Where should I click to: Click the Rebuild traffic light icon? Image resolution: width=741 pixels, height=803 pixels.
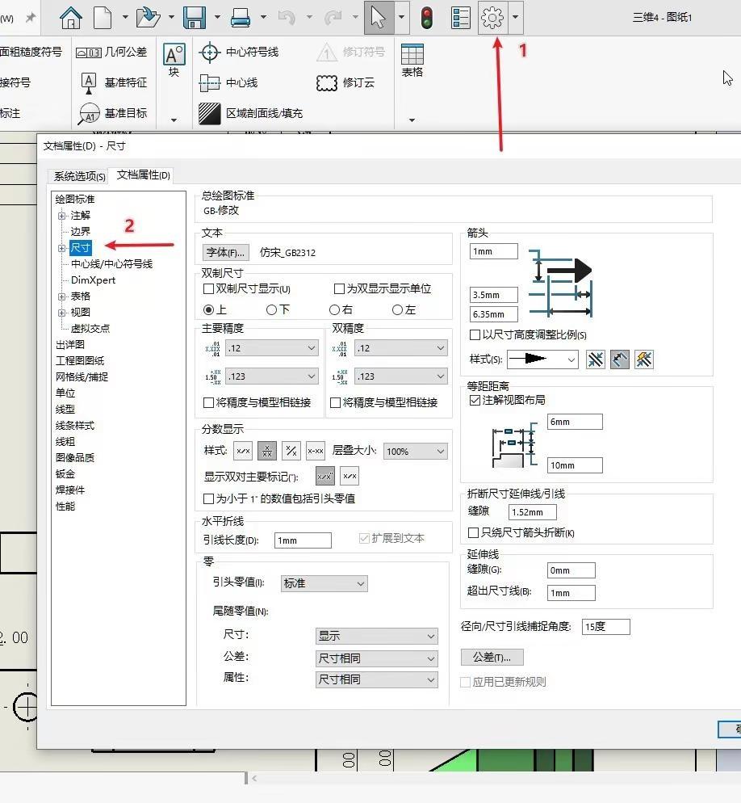click(x=426, y=18)
